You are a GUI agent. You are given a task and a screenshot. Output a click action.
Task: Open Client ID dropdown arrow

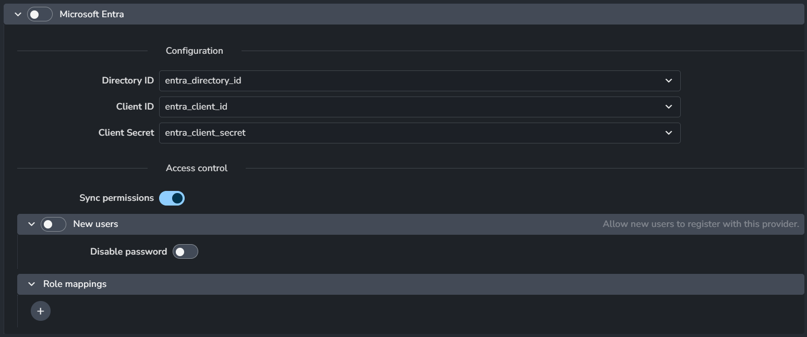coord(669,107)
